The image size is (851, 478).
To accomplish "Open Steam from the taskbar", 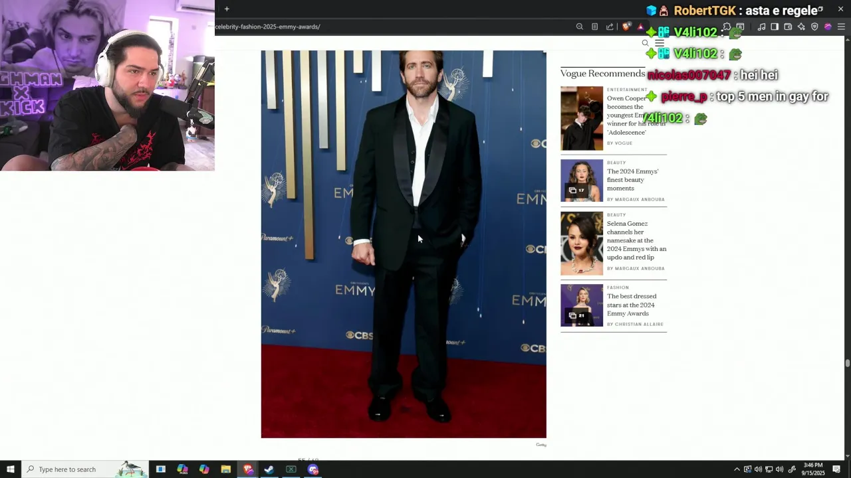I will 269,469.
